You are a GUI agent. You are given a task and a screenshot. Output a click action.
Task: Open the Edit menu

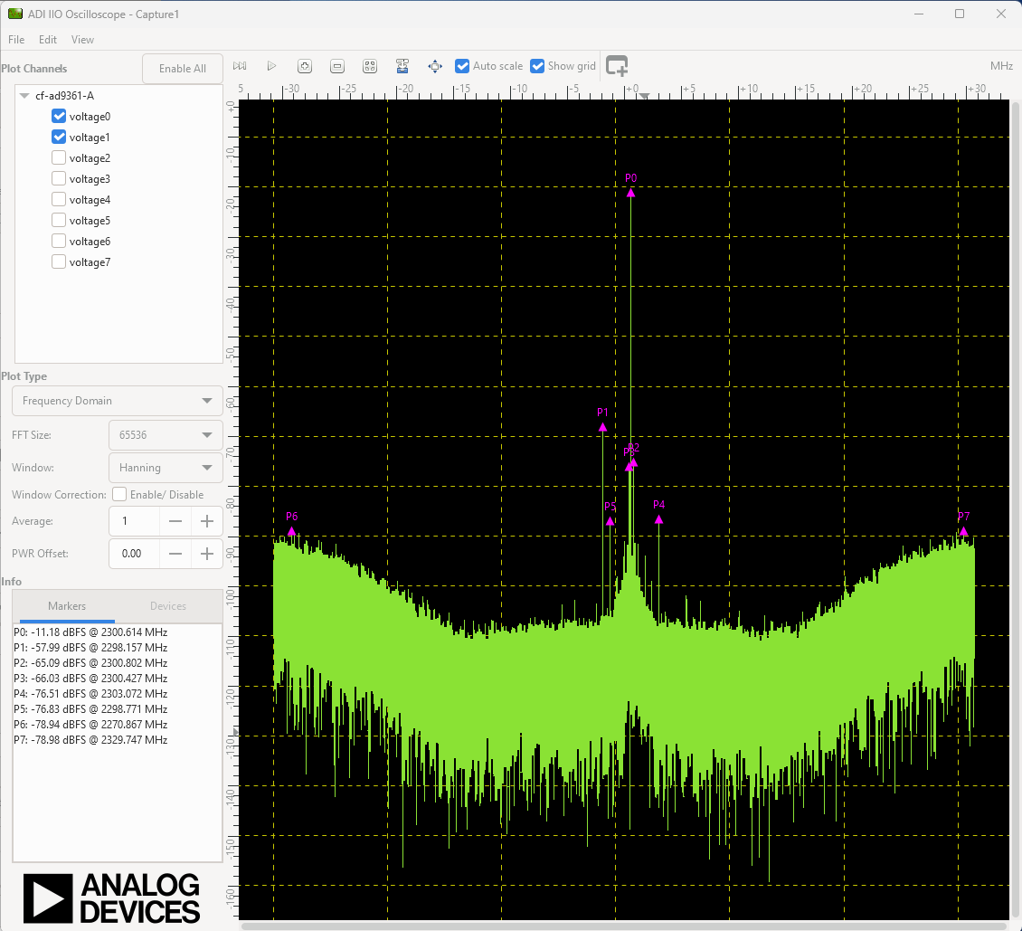pyautogui.click(x=48, y=40)
